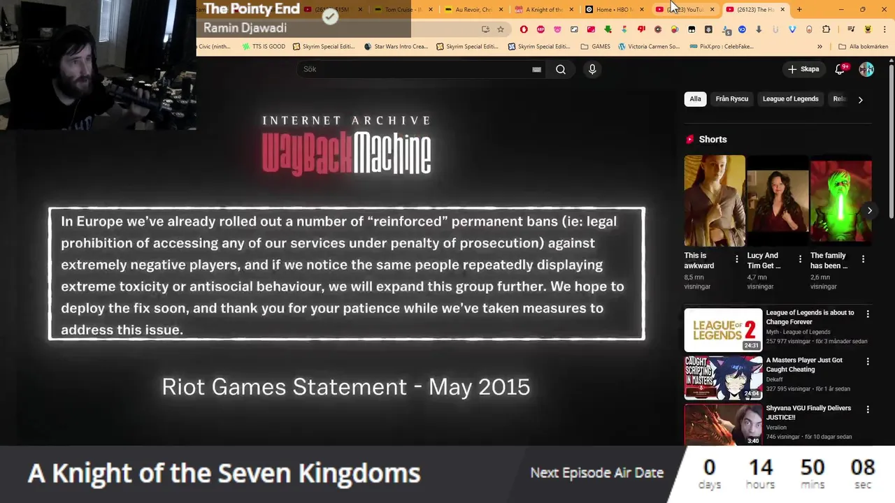Viewport: 895px width, 503px height.
Task: Select the 'Från Ryscu' filter chip
Action: tap(731, 99)
